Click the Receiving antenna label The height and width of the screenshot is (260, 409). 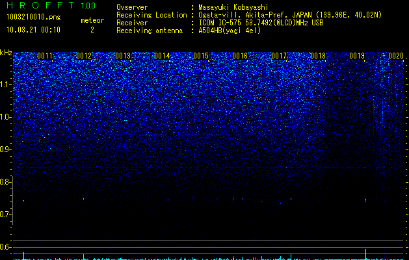click(x=150, y=31)
